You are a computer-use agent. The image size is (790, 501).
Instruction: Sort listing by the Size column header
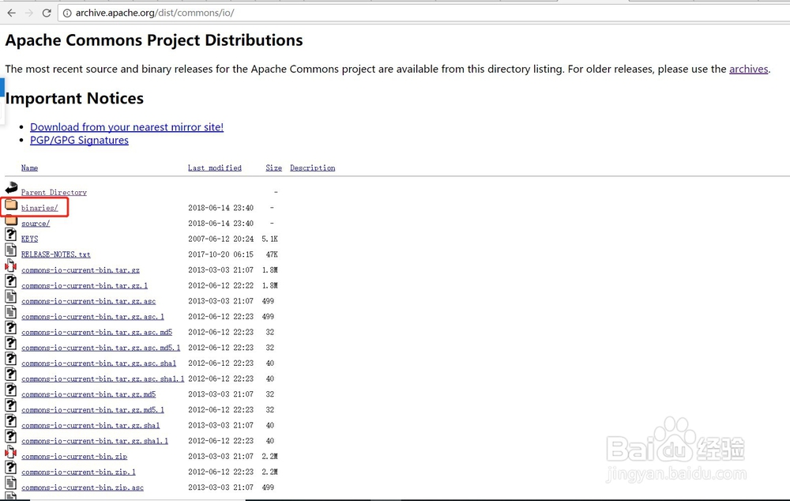(273, 168)
